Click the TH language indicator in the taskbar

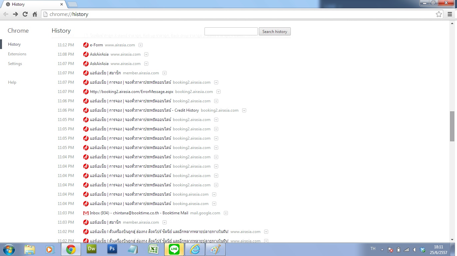point(373,249)
